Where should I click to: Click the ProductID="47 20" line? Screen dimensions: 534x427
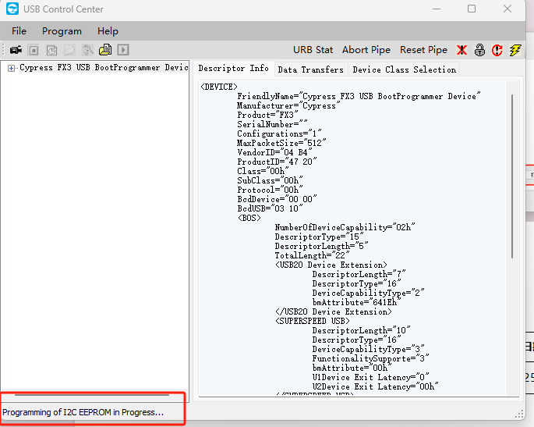(x=277, y=162)
